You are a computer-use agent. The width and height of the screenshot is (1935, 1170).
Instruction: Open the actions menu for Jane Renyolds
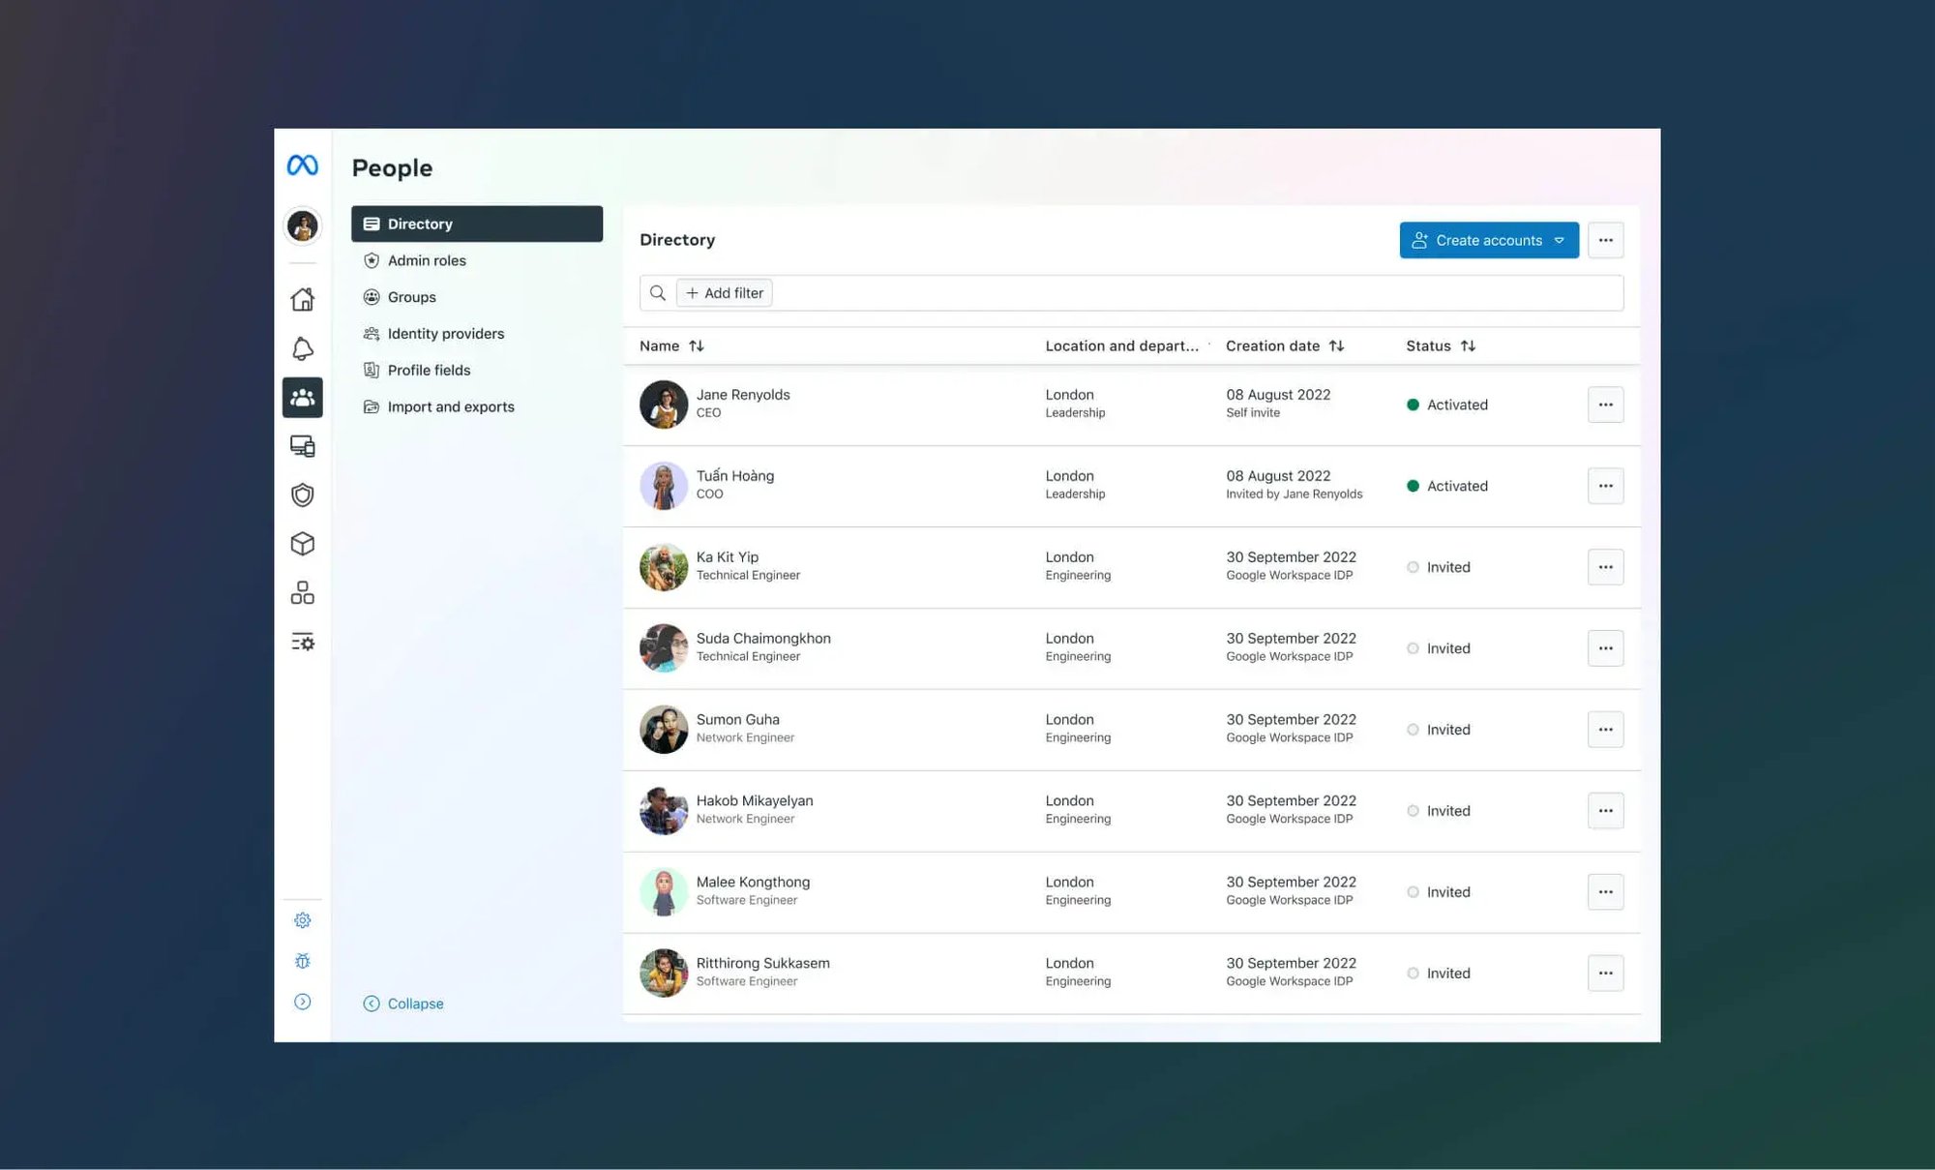(1606, 405)
